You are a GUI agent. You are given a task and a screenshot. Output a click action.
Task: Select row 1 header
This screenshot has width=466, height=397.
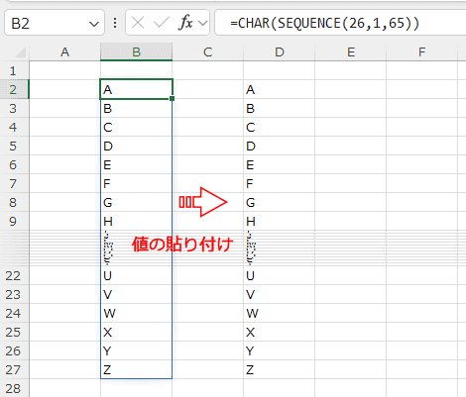click(x=15, y=70)
